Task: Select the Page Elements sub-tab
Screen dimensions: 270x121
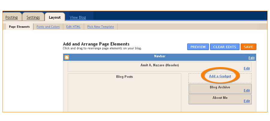Action: coord(19,27)
